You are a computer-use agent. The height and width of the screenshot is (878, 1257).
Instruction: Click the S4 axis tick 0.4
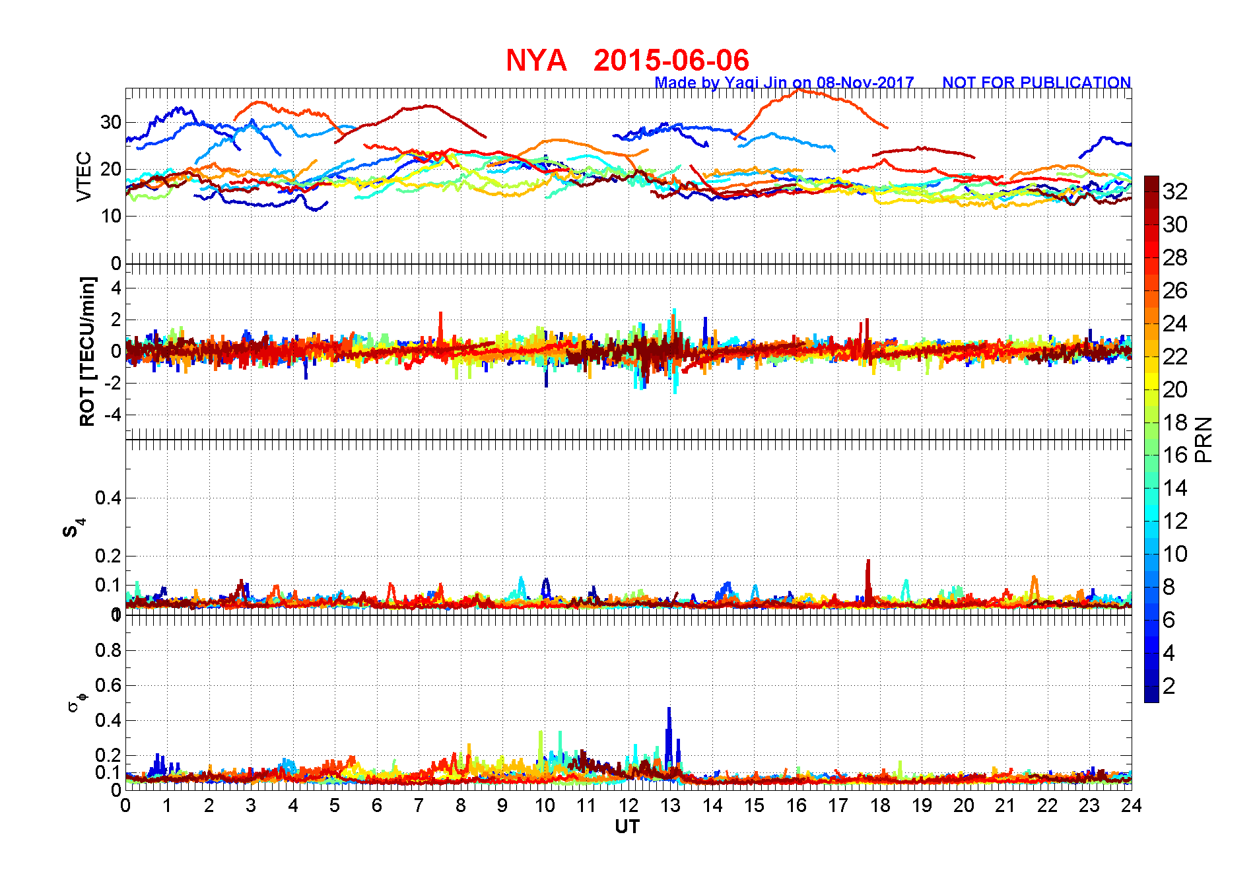point(108,498)
